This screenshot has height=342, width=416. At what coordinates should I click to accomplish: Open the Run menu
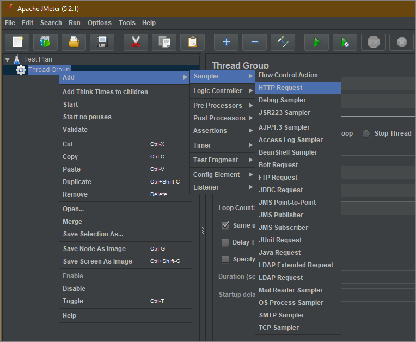tap(74, 23)
